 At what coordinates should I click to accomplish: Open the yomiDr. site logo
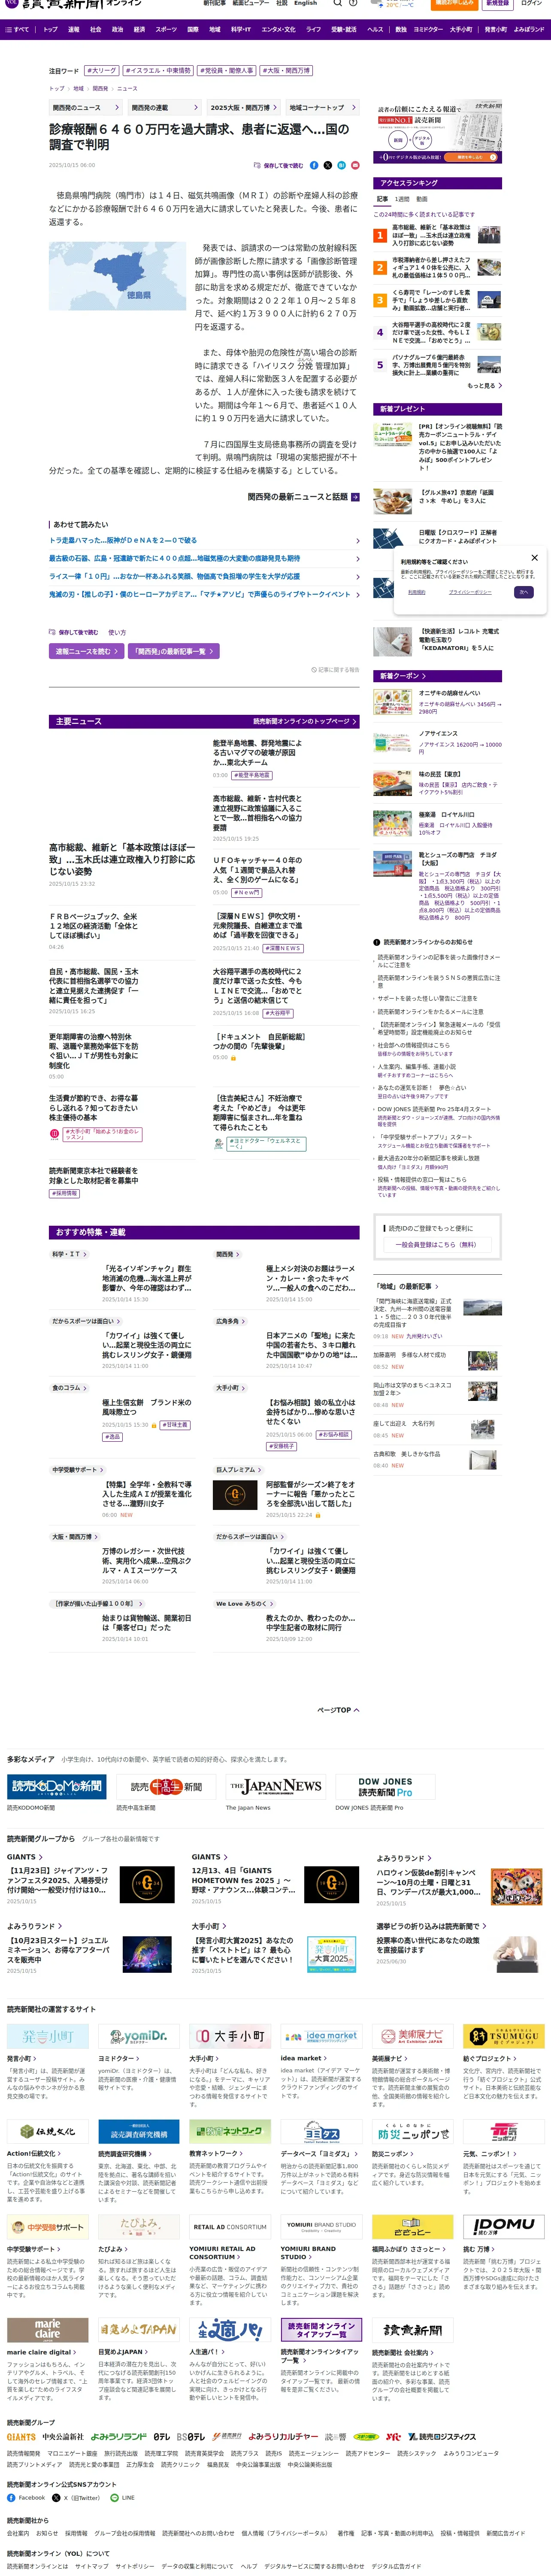click(139, 2036)
